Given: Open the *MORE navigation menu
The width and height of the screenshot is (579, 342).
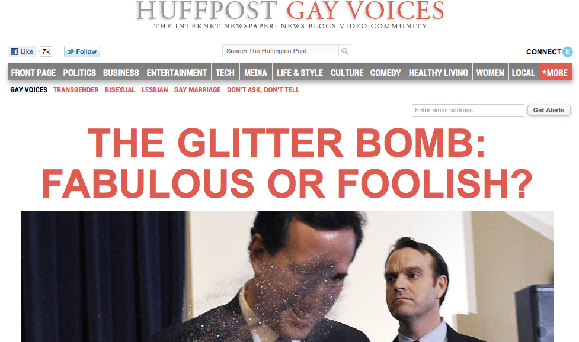Looking at the screenshot, I should coord(555,73).
